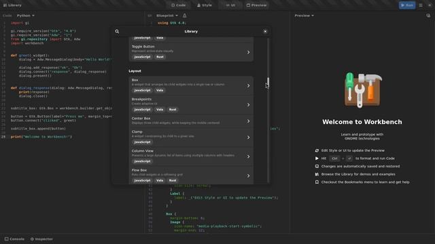The width and height of the screenshot is (435, 244).
Task: Open the Library button in header bar
Action: point(12,5)
